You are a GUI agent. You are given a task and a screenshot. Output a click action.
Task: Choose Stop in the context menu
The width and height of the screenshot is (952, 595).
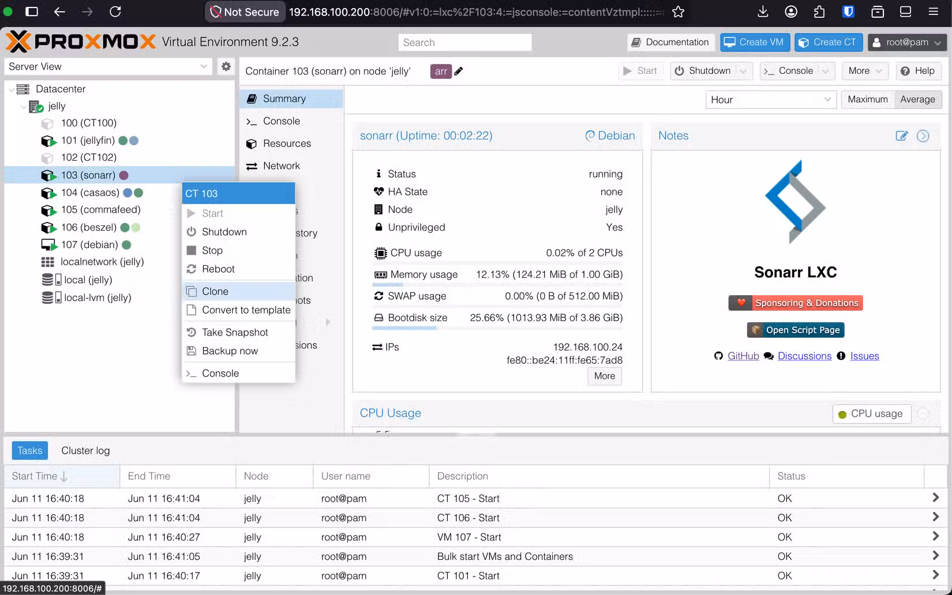coord(239,250)
